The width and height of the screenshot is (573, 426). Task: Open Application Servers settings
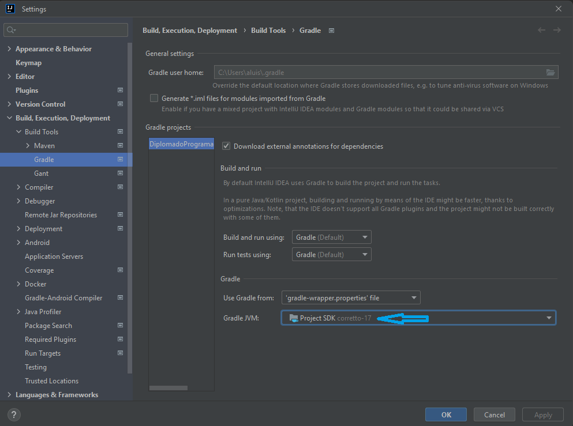click(x=54, y=257)
